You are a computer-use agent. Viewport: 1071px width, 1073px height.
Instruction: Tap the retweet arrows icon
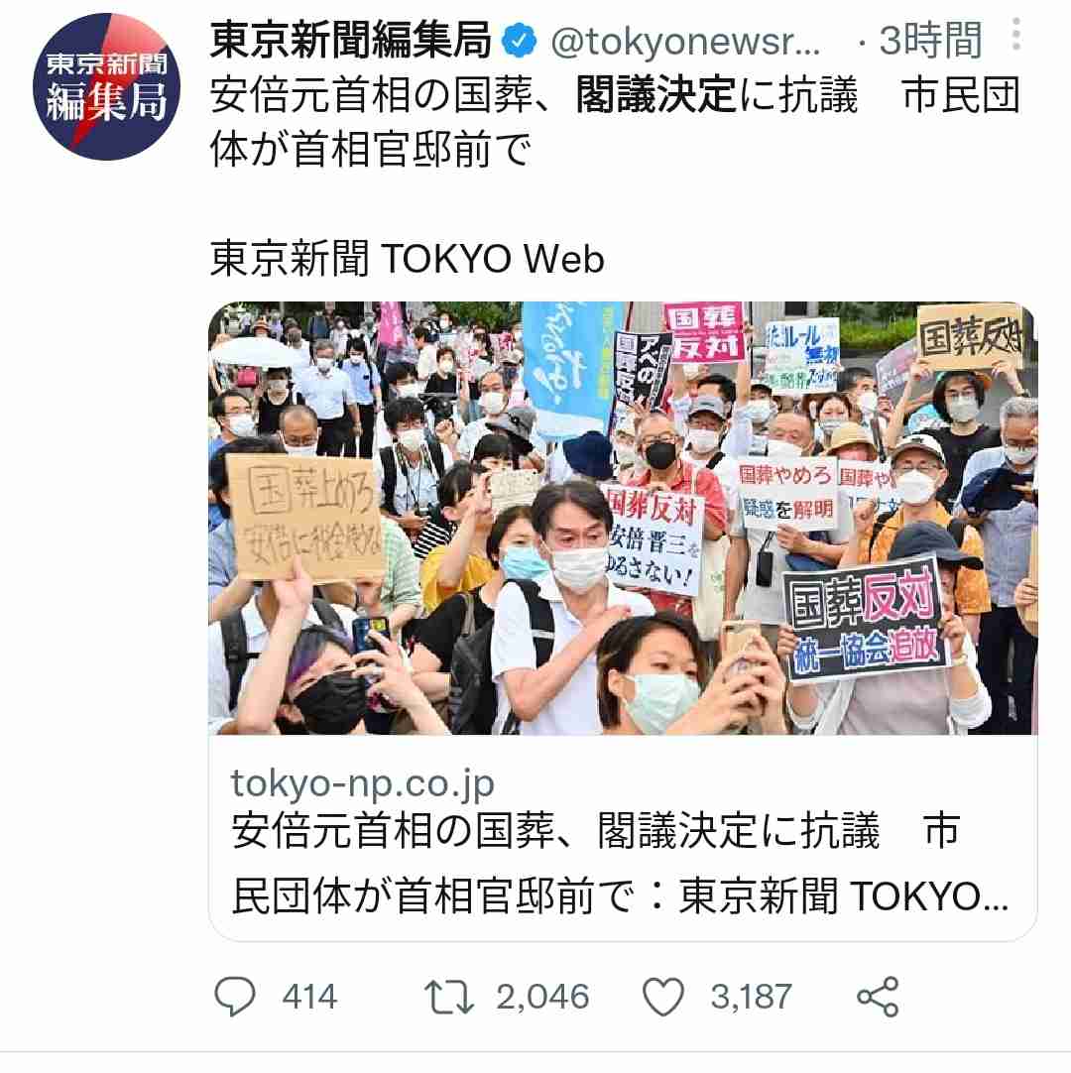point(449,997)
